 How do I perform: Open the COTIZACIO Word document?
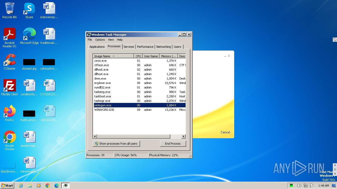point(49,87)
